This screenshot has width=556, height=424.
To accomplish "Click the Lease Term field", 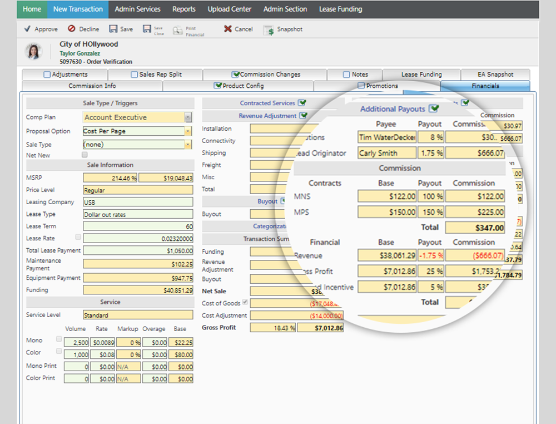I will coord(138,226).
